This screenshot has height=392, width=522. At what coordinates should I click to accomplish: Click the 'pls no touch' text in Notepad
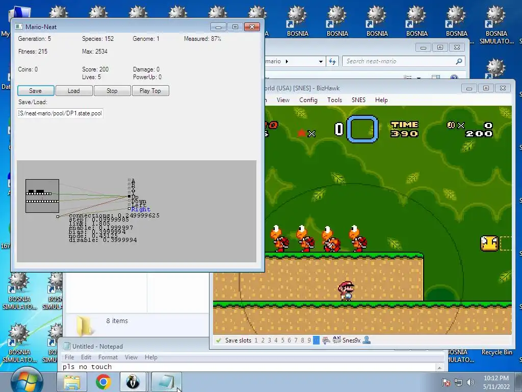point(87,366)
